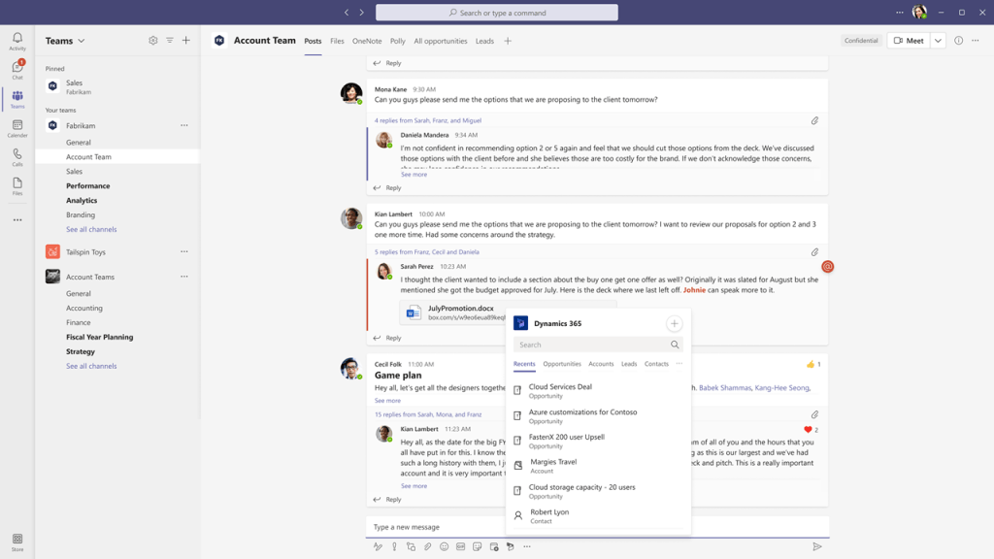
Task: Click the emoji icon in the compose toolbar
Action: (x=444, y=546)
